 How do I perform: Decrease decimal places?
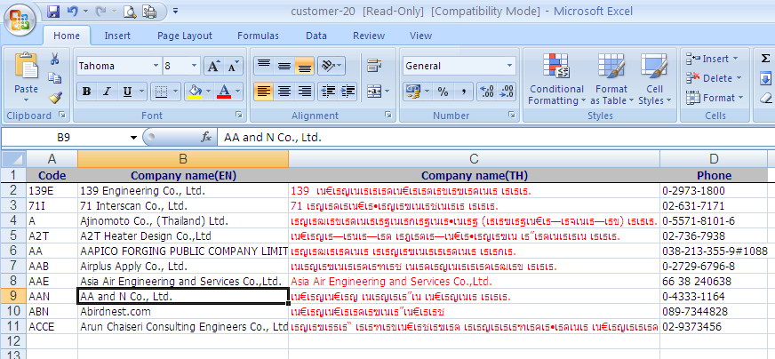tap(507, 92)
